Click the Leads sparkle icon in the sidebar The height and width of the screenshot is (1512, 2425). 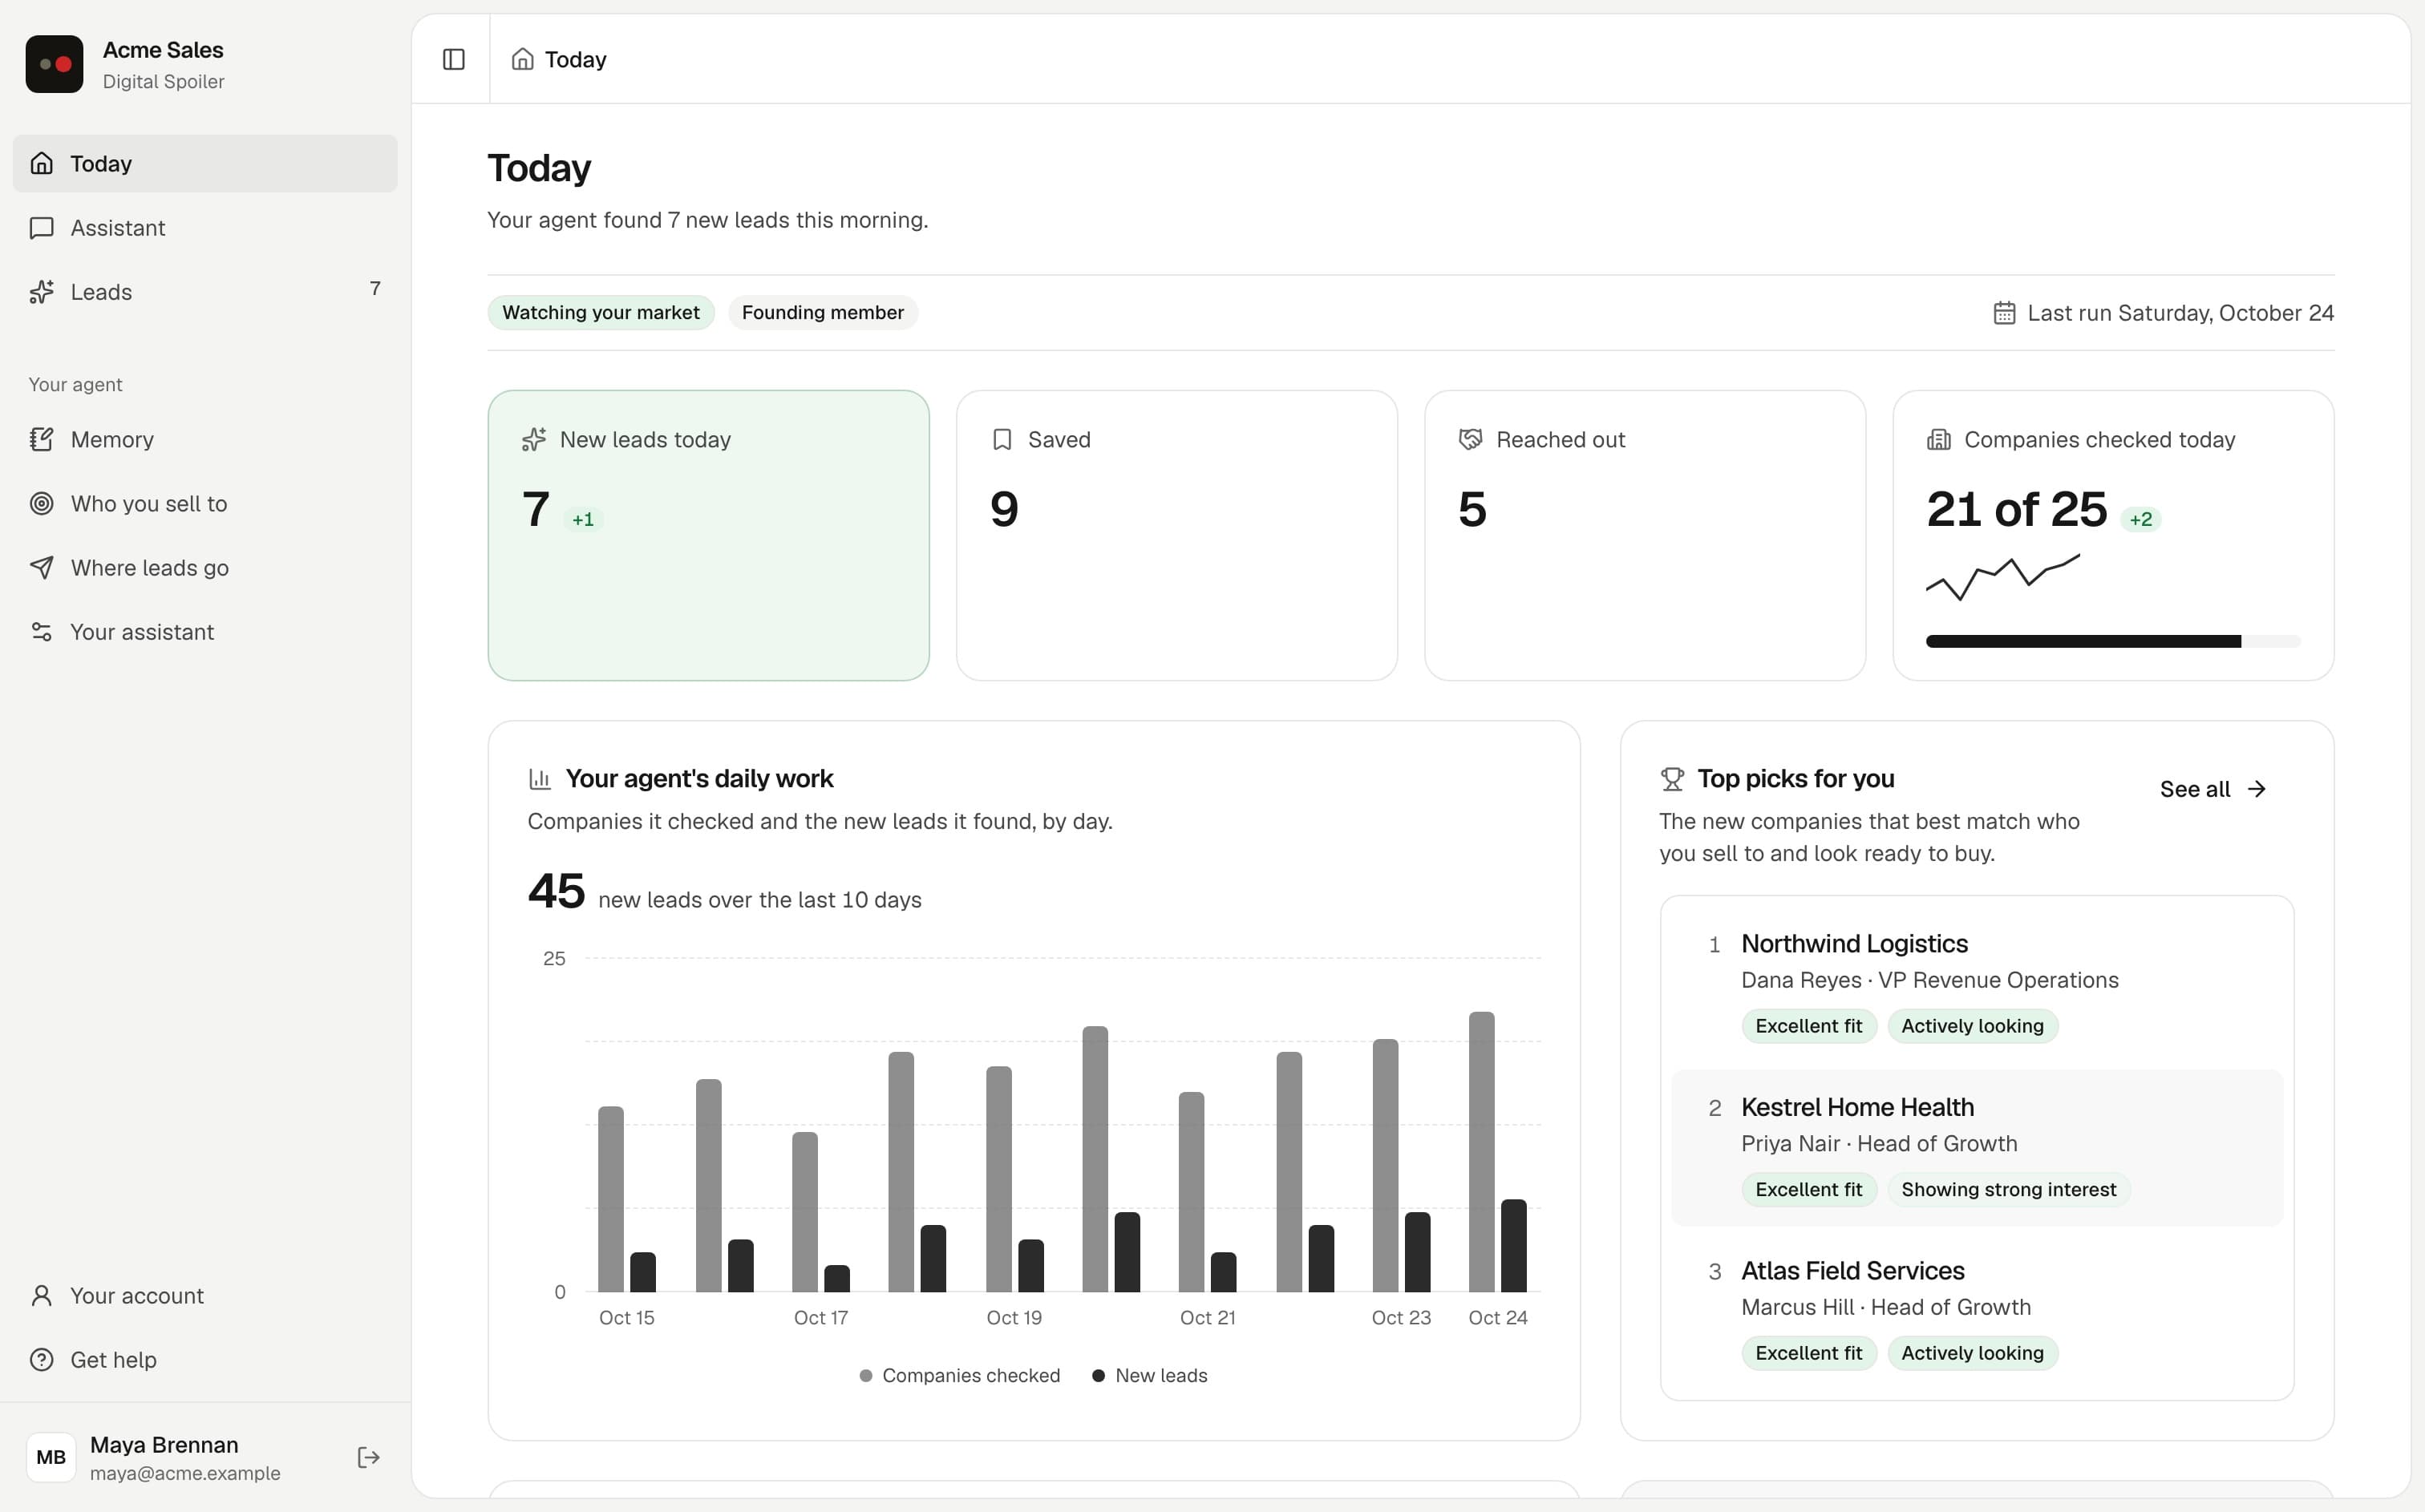pyautogui.click(x=42, y=292)
